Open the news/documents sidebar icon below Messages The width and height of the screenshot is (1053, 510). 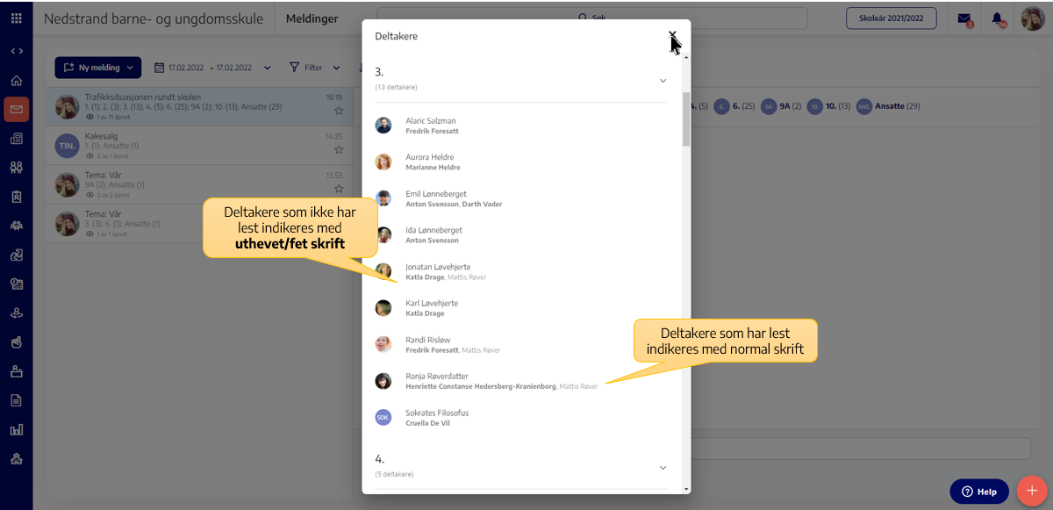pos(17,139)
